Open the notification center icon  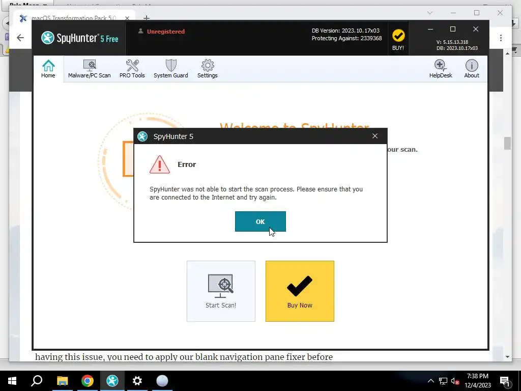[x=505, y=381]
